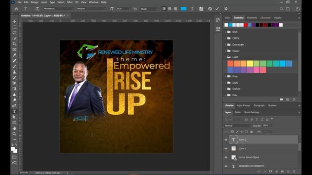Open the Window menu

point(94,2)
